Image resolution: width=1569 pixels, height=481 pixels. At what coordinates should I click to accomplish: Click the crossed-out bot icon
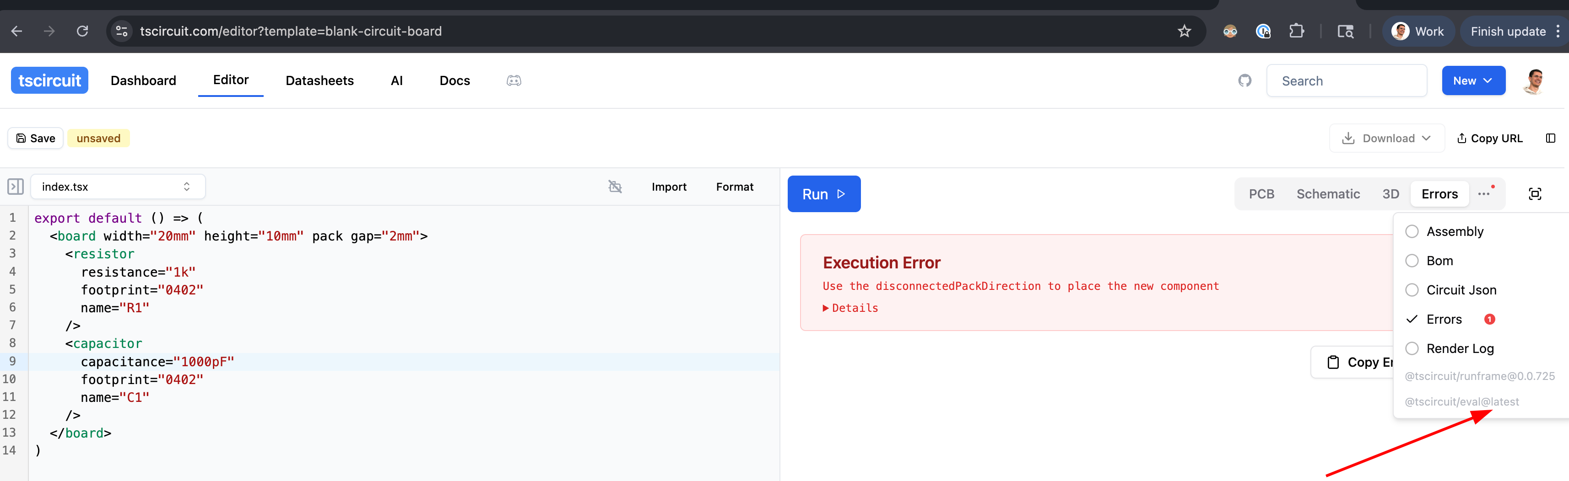pos(615,186)
